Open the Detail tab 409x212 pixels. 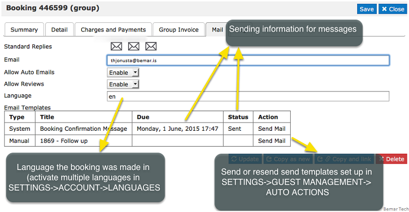click(x=59, y=30)
